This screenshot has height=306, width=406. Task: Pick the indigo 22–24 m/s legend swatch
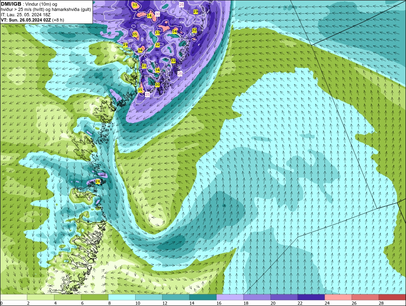[x=311, y=297]
